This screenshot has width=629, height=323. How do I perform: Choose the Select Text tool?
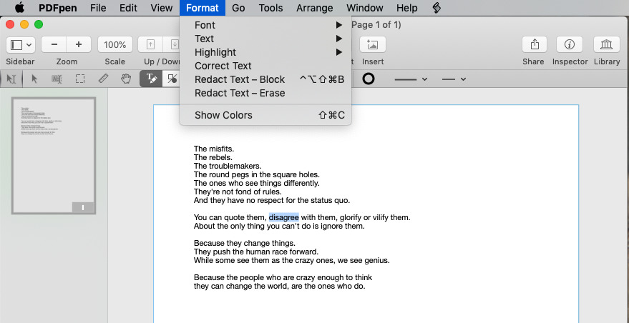57,79
